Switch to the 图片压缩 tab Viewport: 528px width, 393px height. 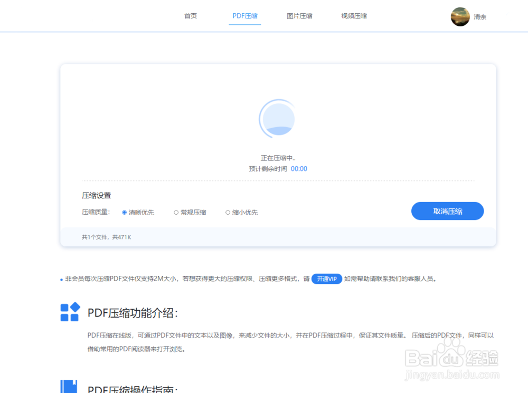click(x=299, y=16)
